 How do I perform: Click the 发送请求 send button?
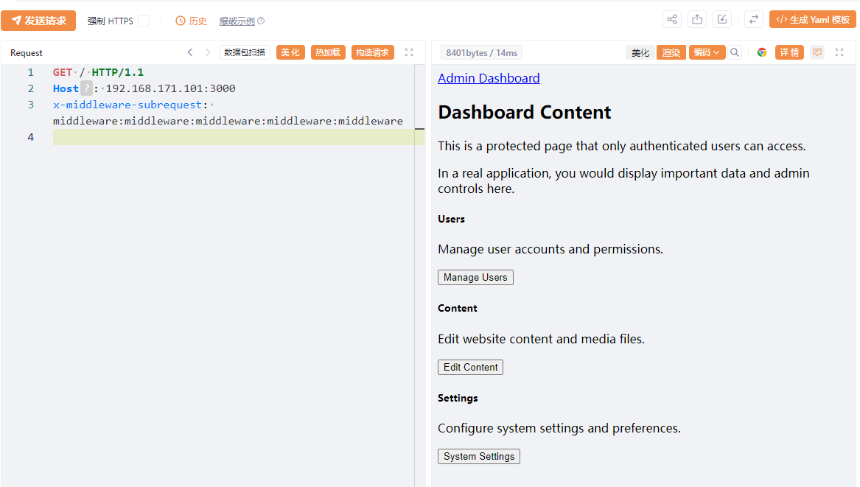39,21
